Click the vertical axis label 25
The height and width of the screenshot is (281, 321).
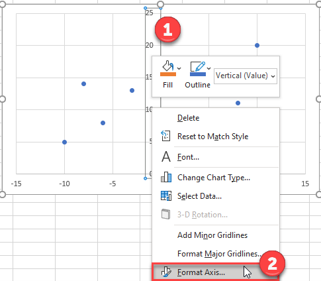[x=150, y=13]
